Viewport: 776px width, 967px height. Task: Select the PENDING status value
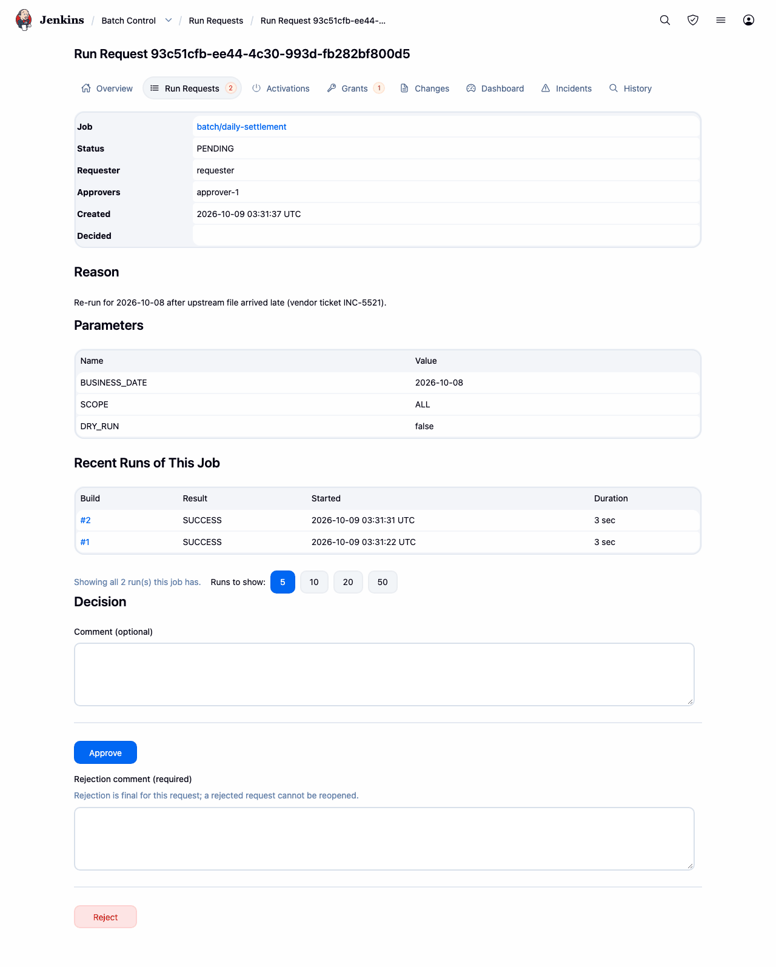coord(215,149)
